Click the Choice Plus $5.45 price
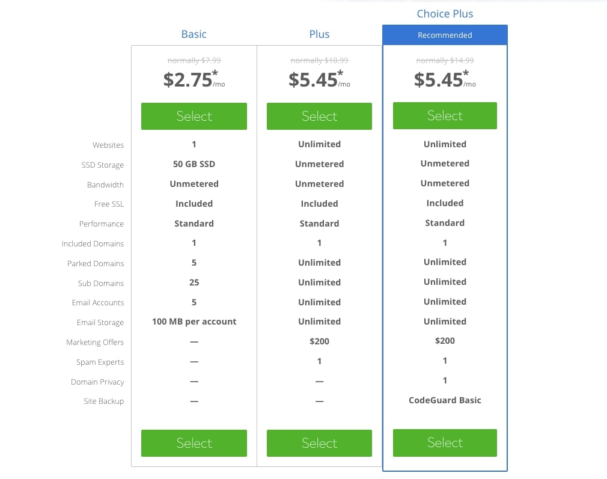This screenshot has width=607, height=479. pyautogui.click(x=445, y=79)
